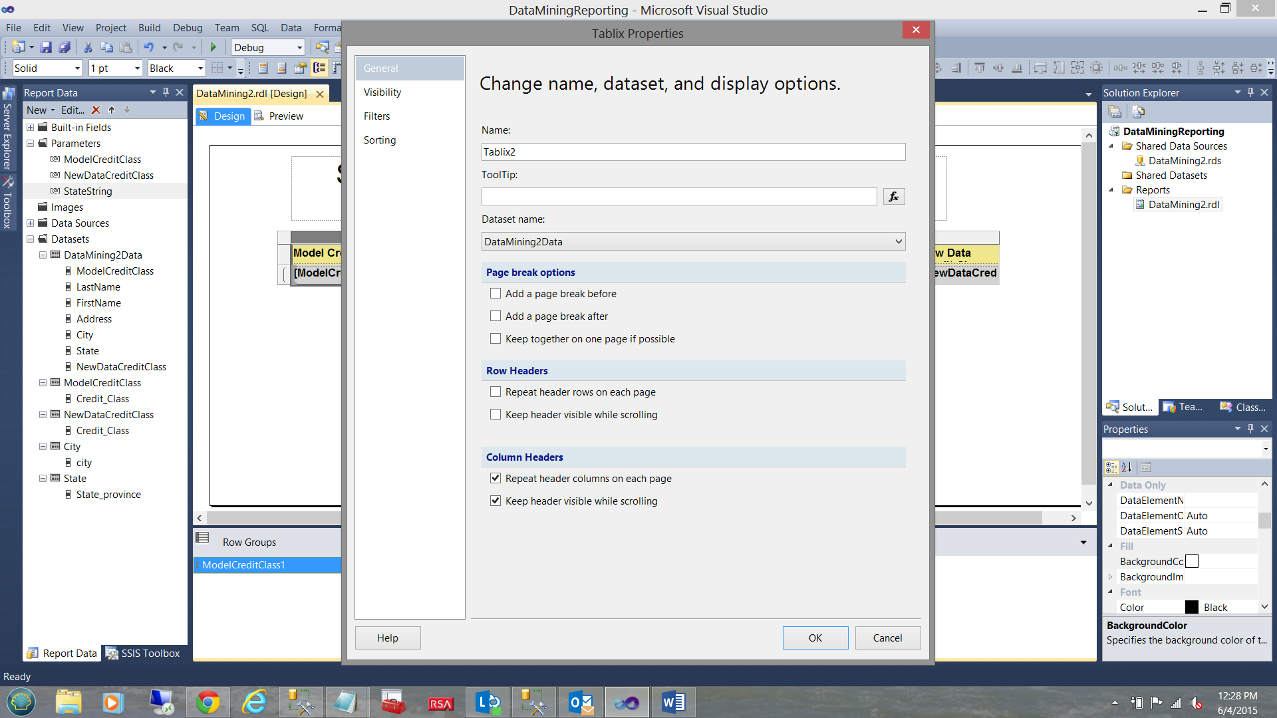Open the Dataset name dropdown
This screenshot has height=718, width=1277.
[899, 242]
